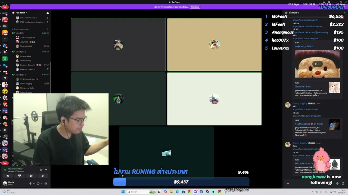The height and width of the screenshot is (195, 348).
Task: Open Discord user settings gear
Action: click(x=46, y=183)
